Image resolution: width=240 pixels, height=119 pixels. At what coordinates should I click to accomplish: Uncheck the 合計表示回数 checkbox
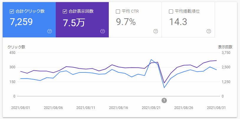[x=65, y=11]
